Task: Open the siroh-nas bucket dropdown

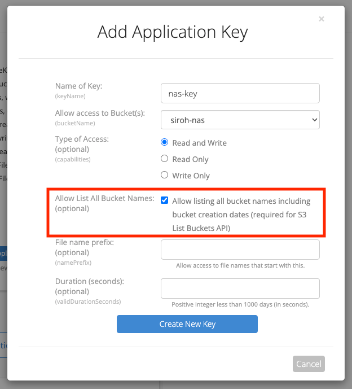Action: [x=240, y=120]
